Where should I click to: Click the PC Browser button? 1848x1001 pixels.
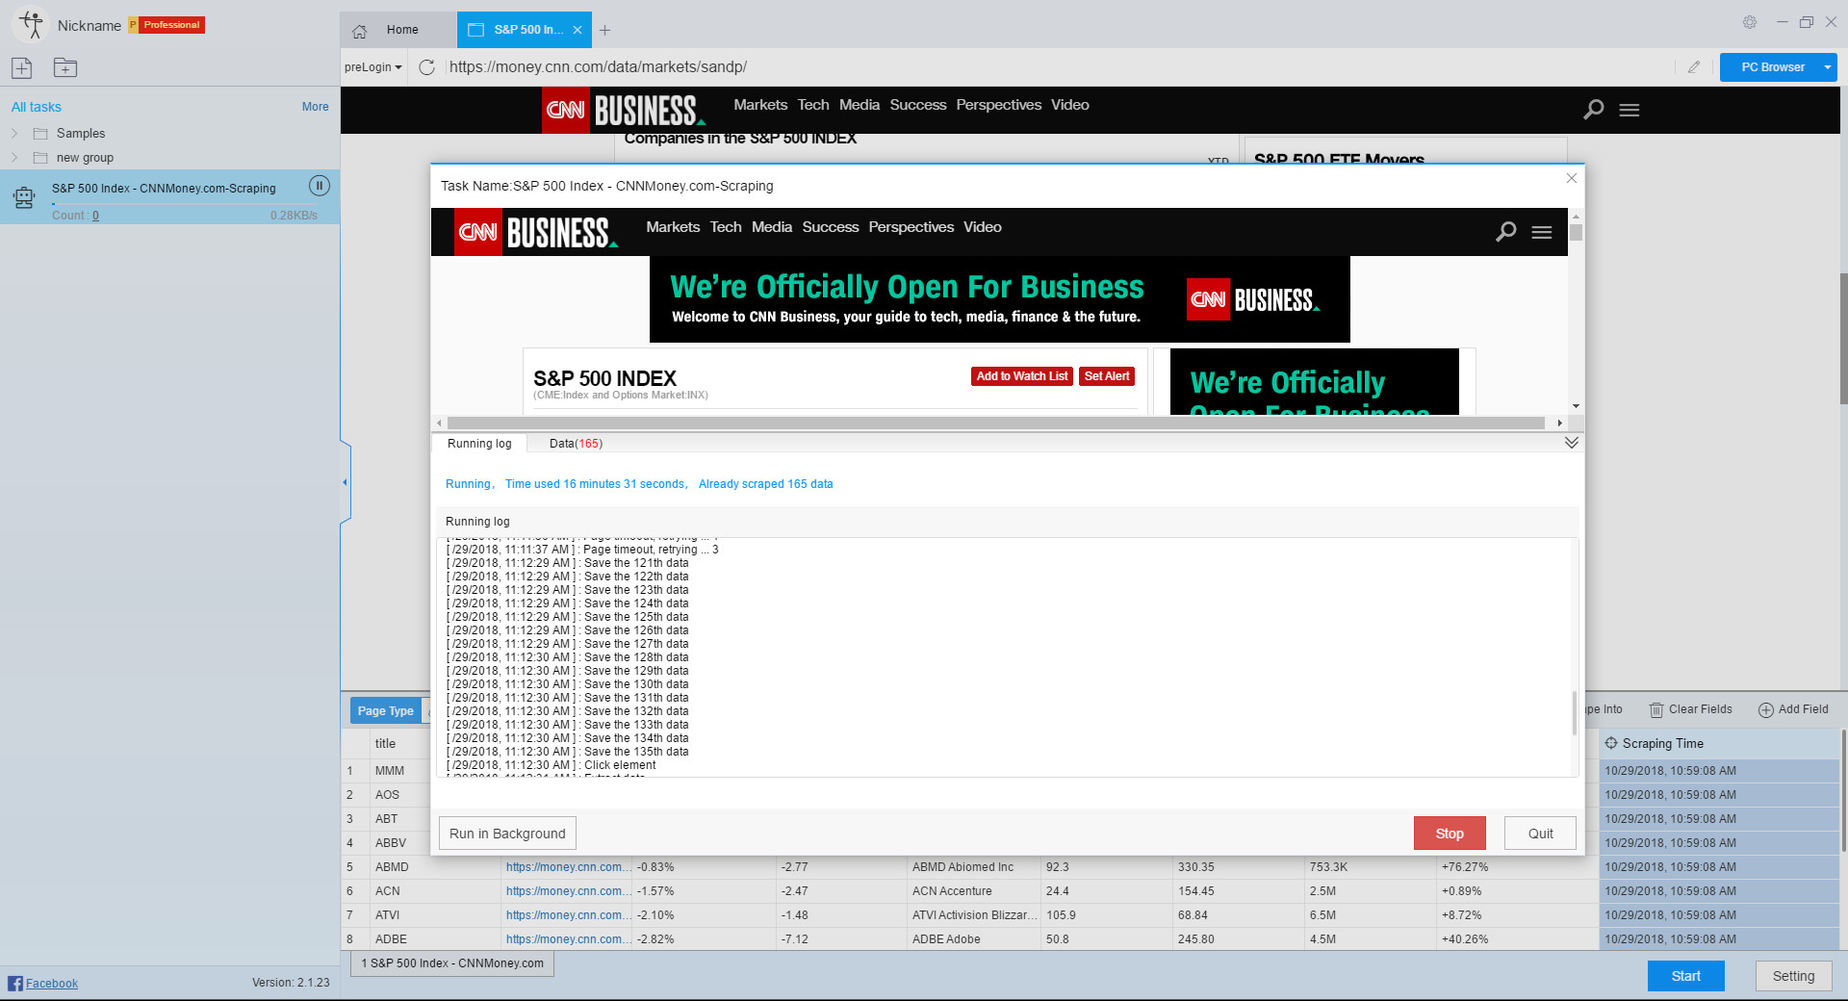click(x=1772, y=67)
